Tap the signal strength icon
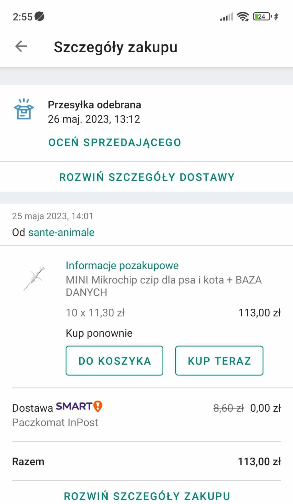 pos(227,17)
